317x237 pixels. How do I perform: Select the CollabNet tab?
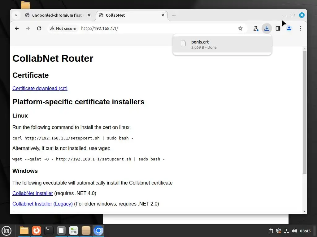click(x=131, y=15)
